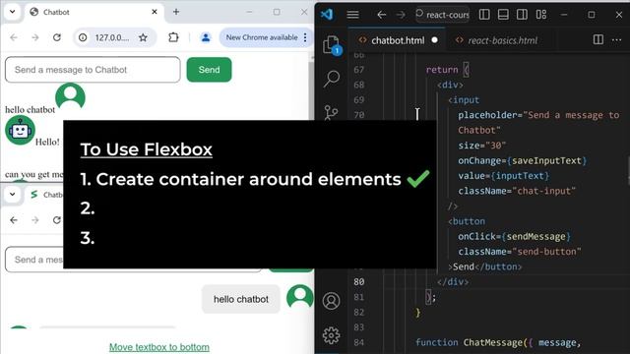Close the Chatbot browser tab
Viewport: 630px width, 354px height.
(x=155, y=12)
